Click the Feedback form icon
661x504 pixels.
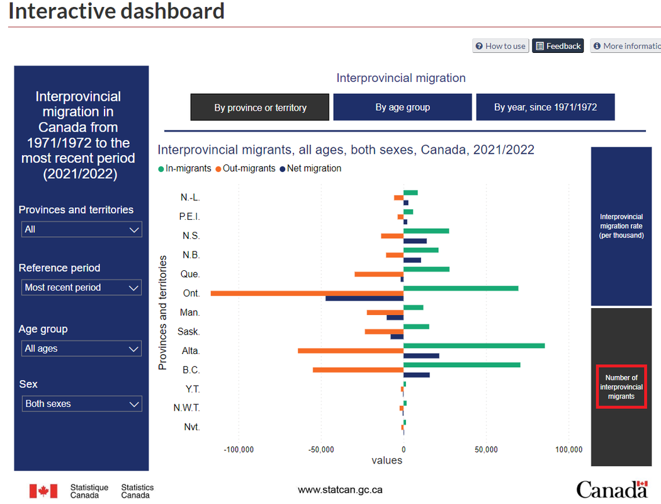pyautogui.click(x=540, y=46)
